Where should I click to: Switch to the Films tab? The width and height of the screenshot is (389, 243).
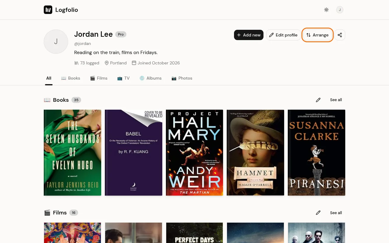pos(99,78)
